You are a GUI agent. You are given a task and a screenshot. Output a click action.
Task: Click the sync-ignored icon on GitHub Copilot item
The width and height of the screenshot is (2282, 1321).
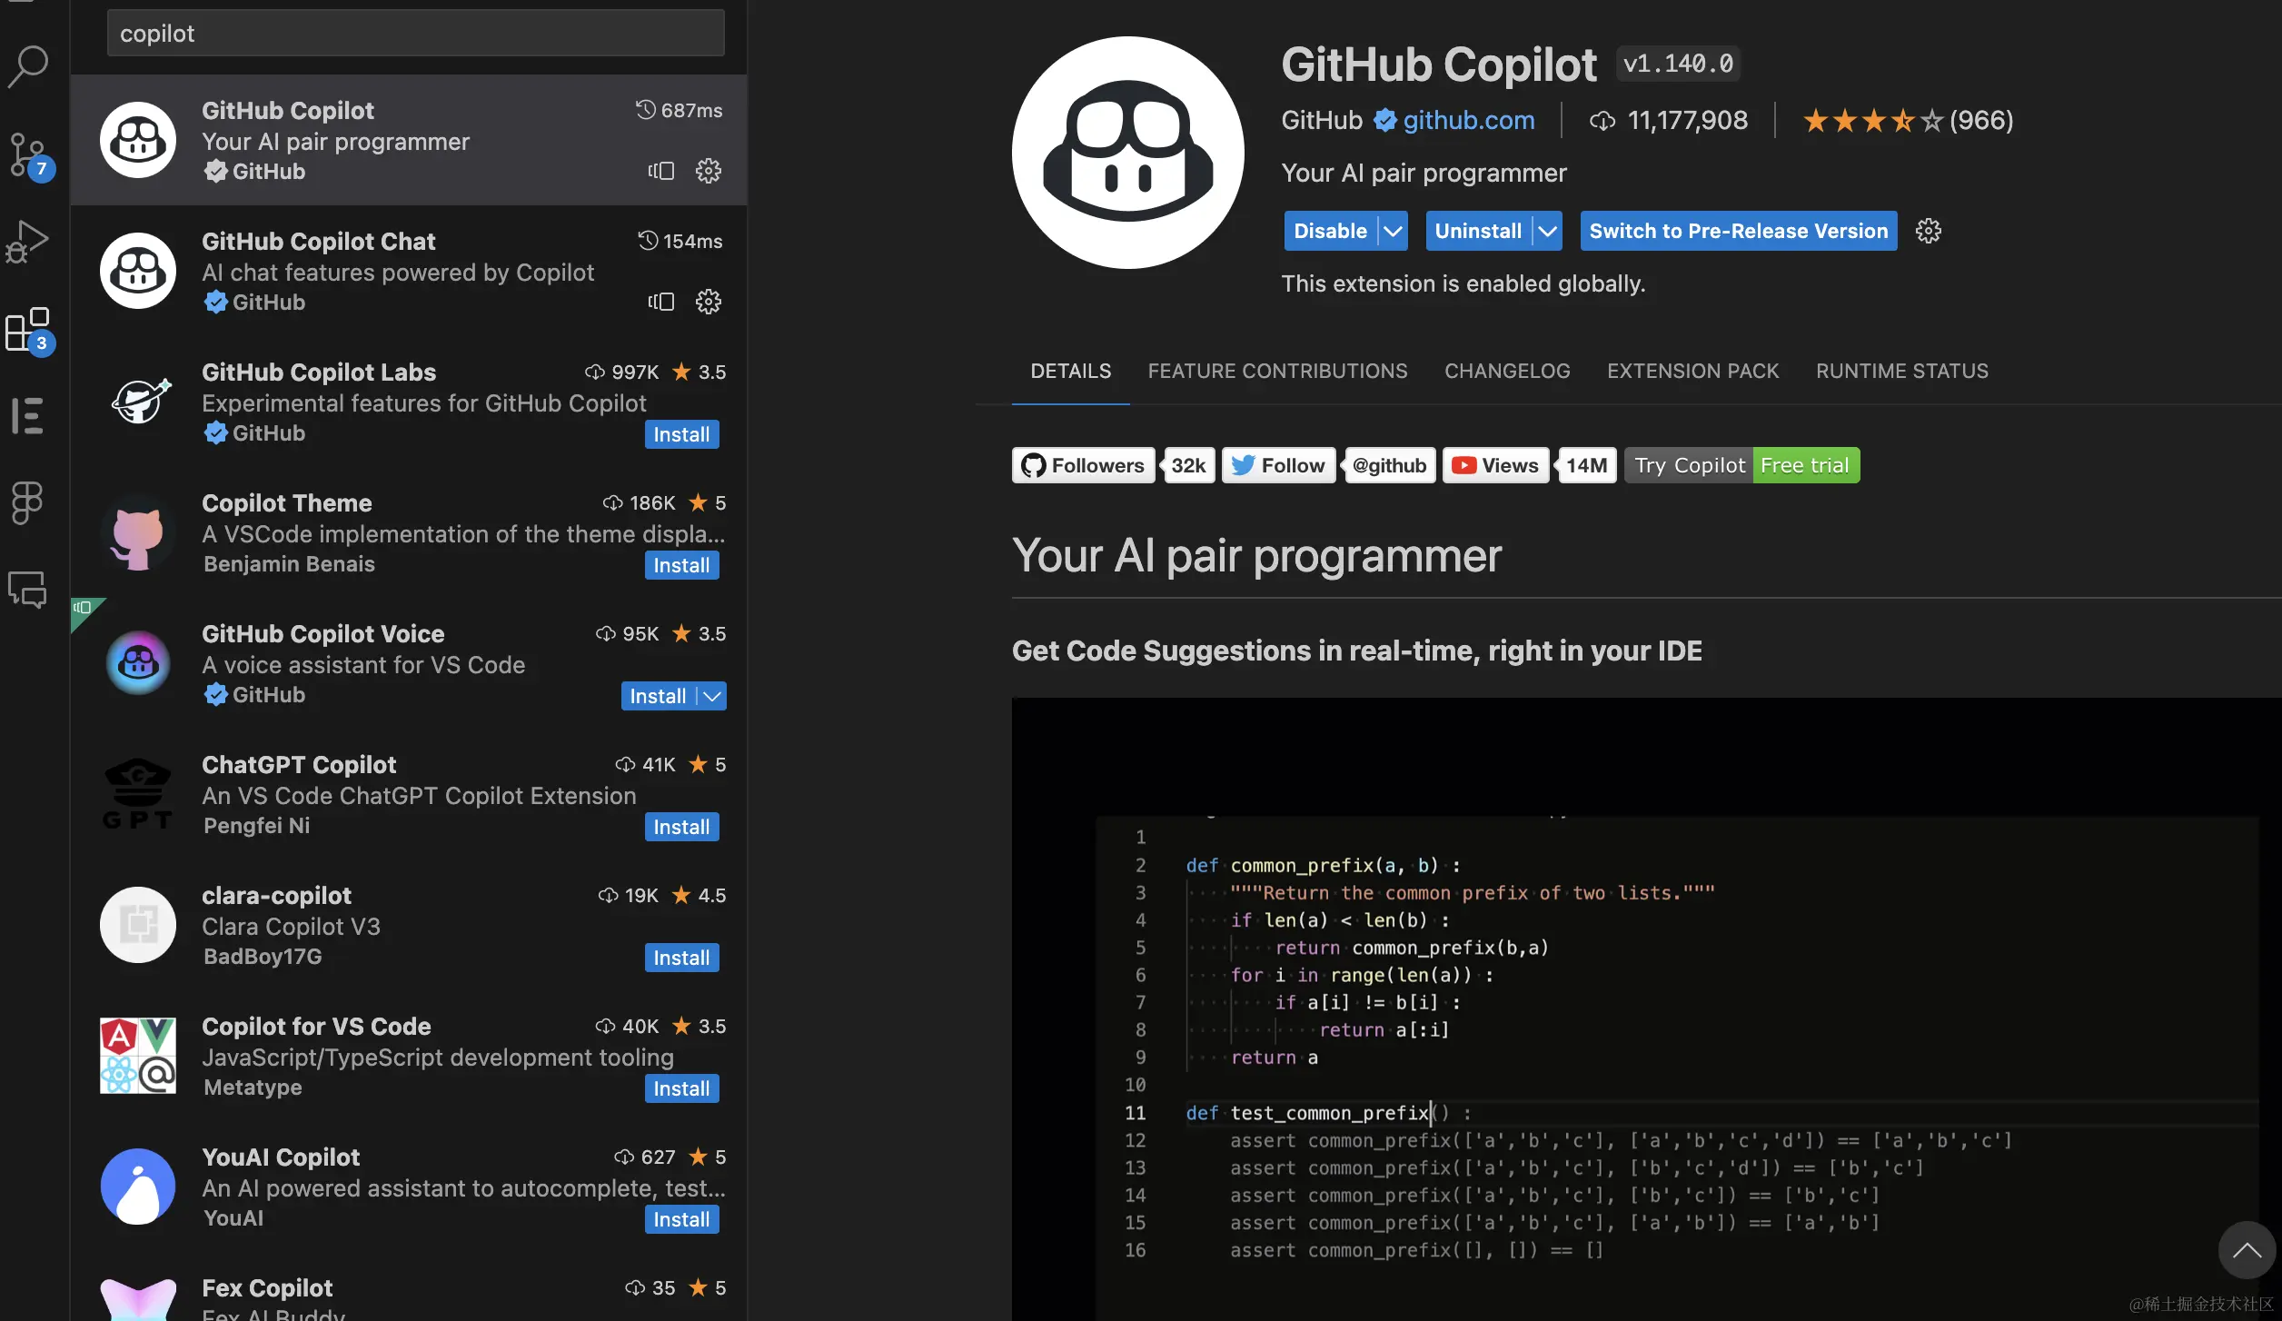point(661,171)
